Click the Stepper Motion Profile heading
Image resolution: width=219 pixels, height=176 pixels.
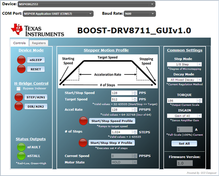106,50
